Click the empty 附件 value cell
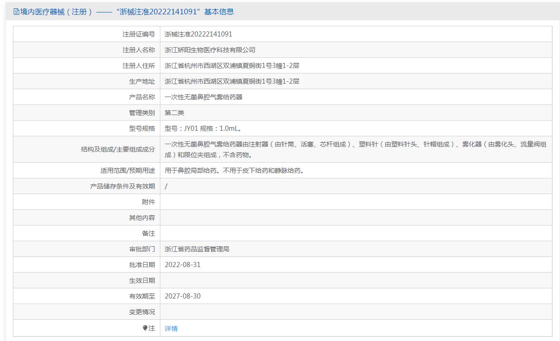Image resolution: width=560 pixels, height=341 pixels. point(356,202)
